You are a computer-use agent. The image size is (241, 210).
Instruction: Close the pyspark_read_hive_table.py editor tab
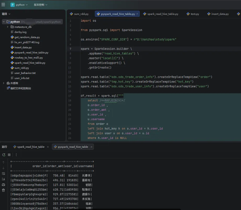pyautogui.click(x=137, y=14)
